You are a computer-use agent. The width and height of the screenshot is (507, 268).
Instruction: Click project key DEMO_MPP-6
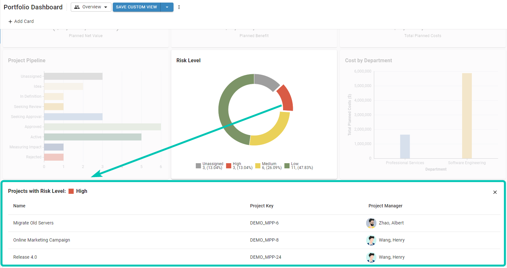(x=264, y=223)
